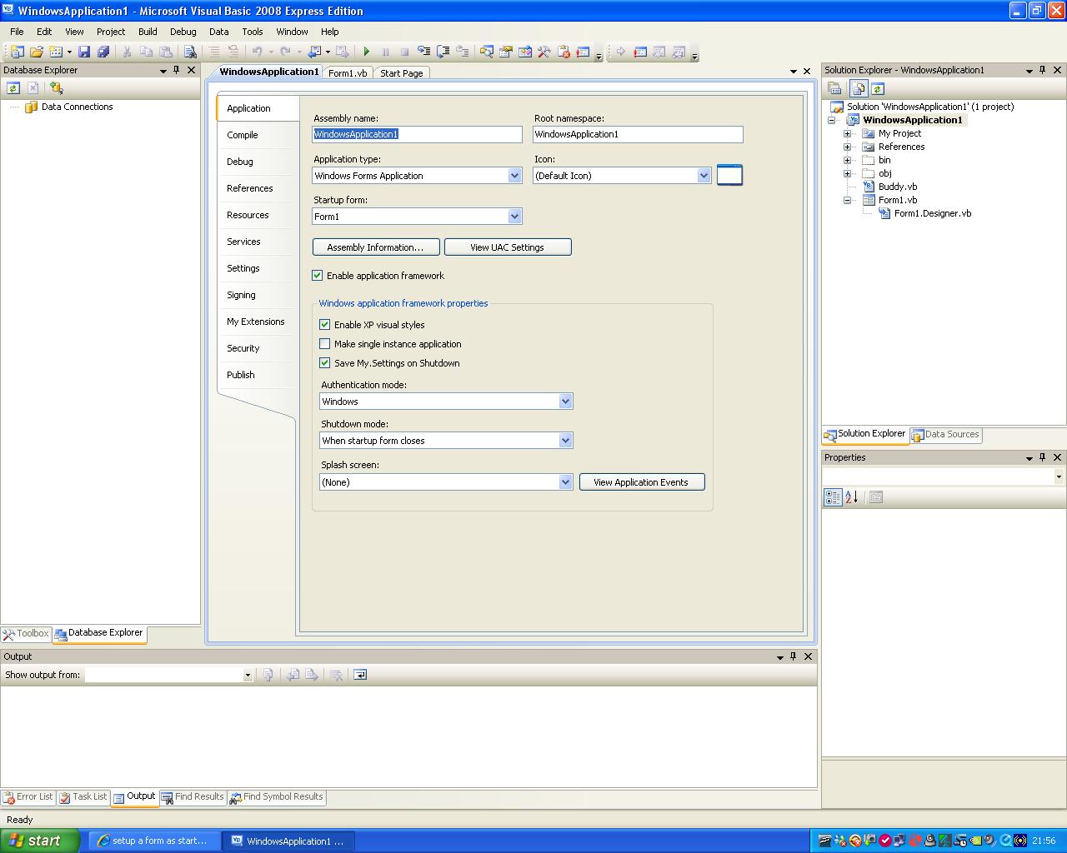Click the Solution Explorer Properties icon
Screen dimensions: 1067x853
pos(834,88)
